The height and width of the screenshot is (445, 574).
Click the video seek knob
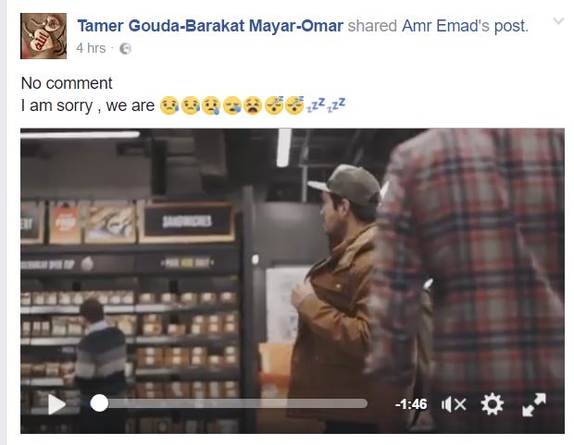tap(99, 403)
